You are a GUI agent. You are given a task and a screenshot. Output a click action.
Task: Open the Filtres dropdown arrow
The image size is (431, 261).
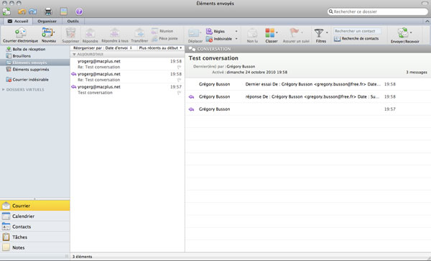[x=327, y=33]
